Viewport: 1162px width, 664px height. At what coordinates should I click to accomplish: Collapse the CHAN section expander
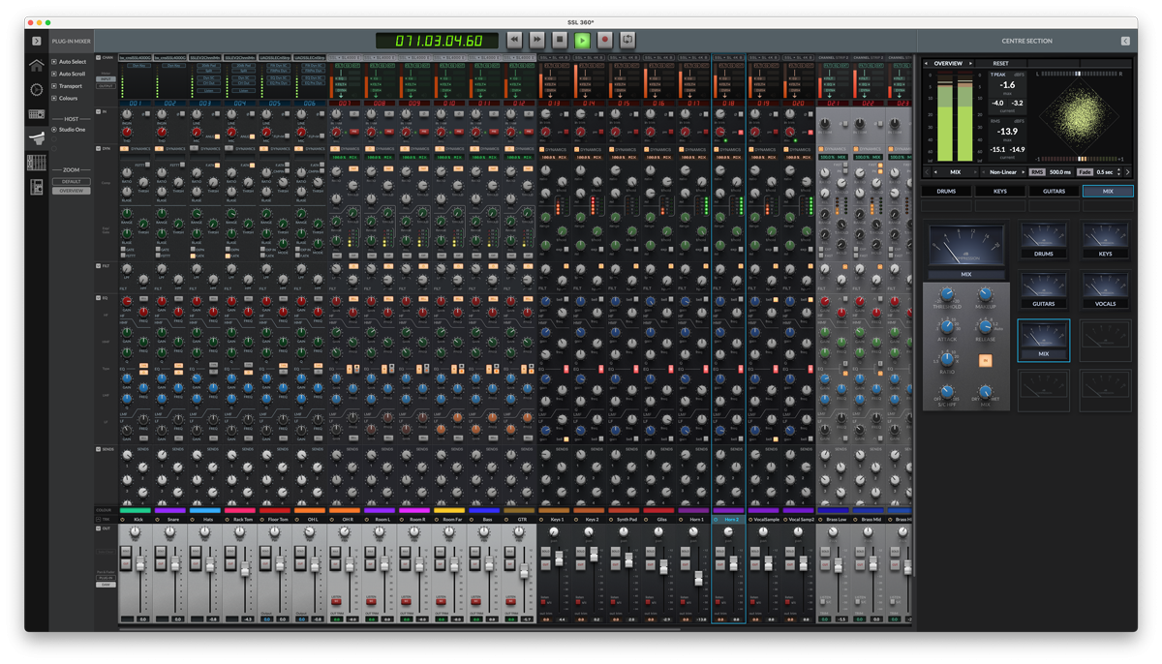[99, 58]
